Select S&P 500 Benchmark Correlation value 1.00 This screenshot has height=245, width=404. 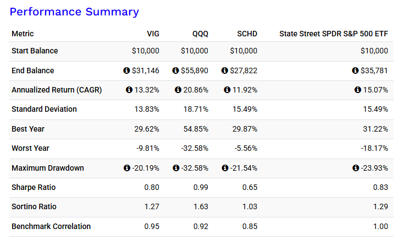(380, 226)
